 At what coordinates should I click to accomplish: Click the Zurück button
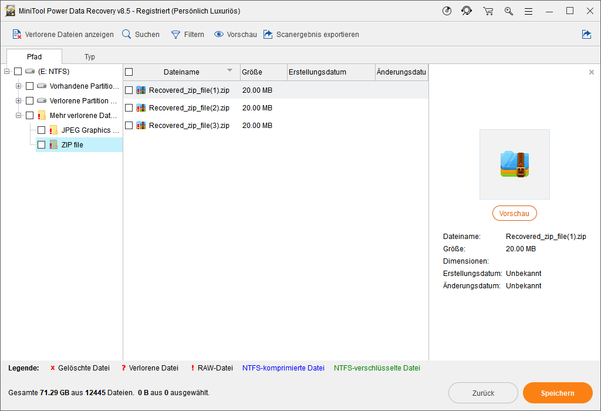(483, 393)
